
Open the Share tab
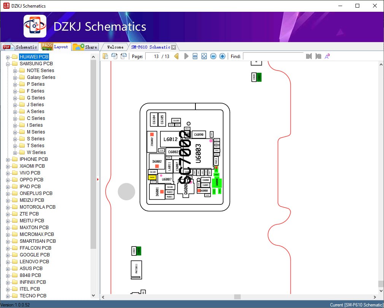tap(85, 47)
